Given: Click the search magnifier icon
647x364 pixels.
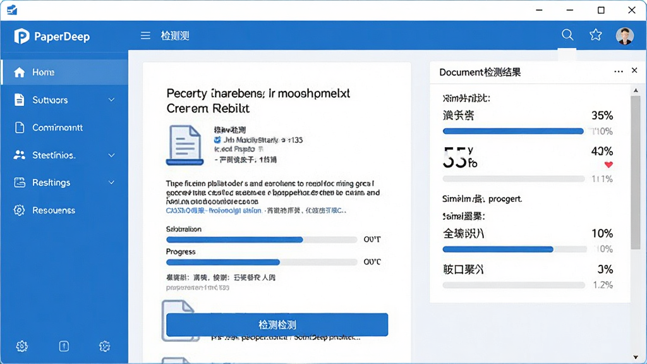Looking at the screenshot, I should click(x=567, y=35).
